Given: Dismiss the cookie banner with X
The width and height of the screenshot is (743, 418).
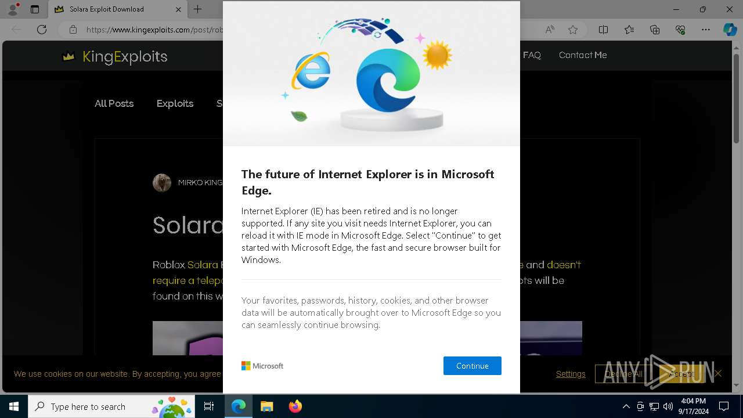Looking at the screenshot, I should tap(718, 373).
